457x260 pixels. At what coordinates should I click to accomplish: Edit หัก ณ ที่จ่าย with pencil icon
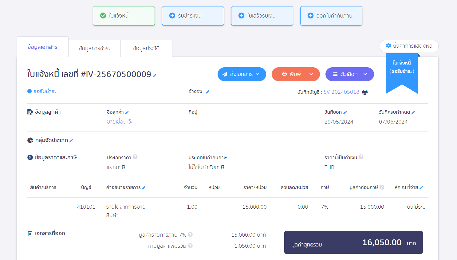coord(421,188)
